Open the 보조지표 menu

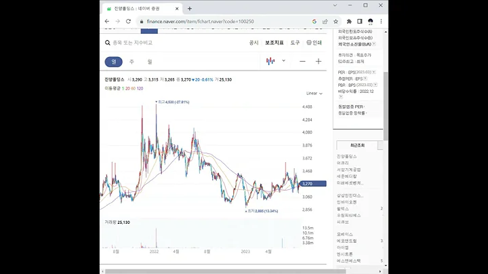(274, 43)
